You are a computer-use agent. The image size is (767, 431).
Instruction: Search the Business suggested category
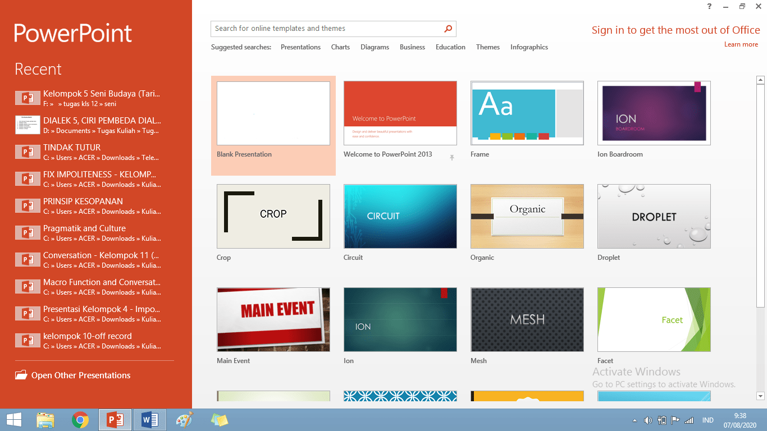tap(412, 47)
